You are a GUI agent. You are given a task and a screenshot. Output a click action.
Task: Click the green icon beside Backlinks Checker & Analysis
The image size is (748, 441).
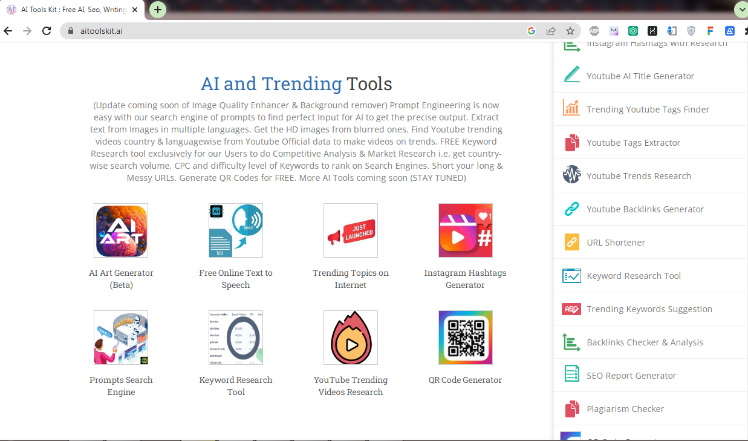(571, 342)
